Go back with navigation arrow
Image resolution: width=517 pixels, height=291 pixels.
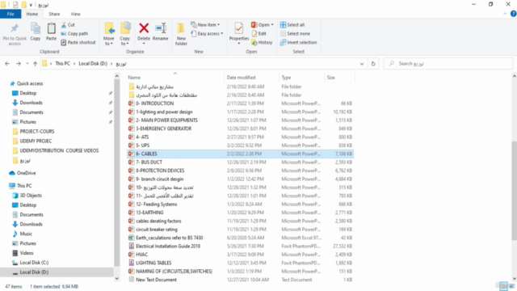pyautogui.click(x=7, y=64)
